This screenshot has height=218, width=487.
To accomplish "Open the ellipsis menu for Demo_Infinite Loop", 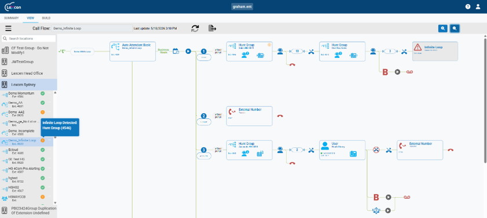I will click(x=49, y=140).
